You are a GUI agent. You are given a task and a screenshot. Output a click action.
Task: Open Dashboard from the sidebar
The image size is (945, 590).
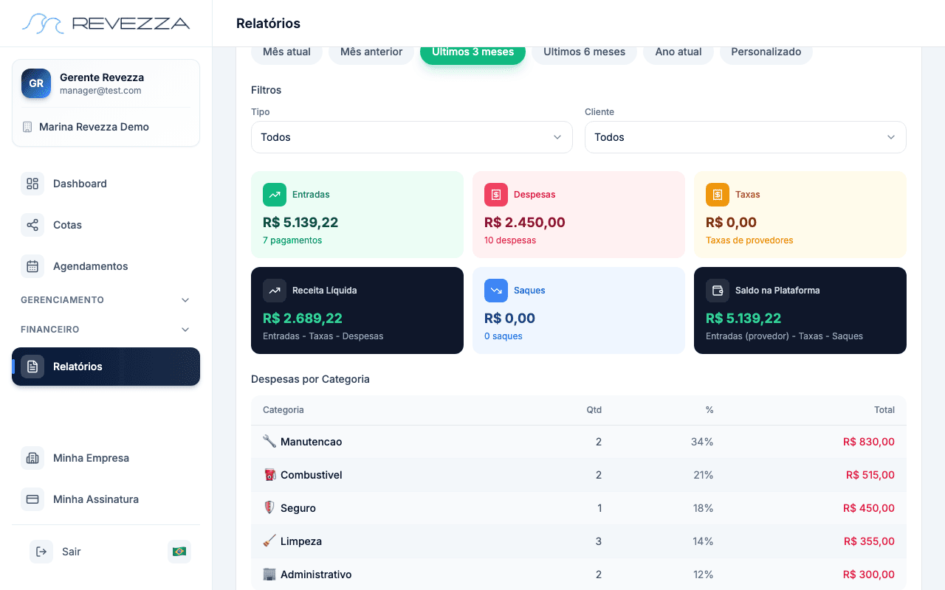[x=106, y=184]
